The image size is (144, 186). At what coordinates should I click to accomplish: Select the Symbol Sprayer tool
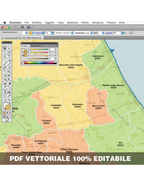point(5,92)
